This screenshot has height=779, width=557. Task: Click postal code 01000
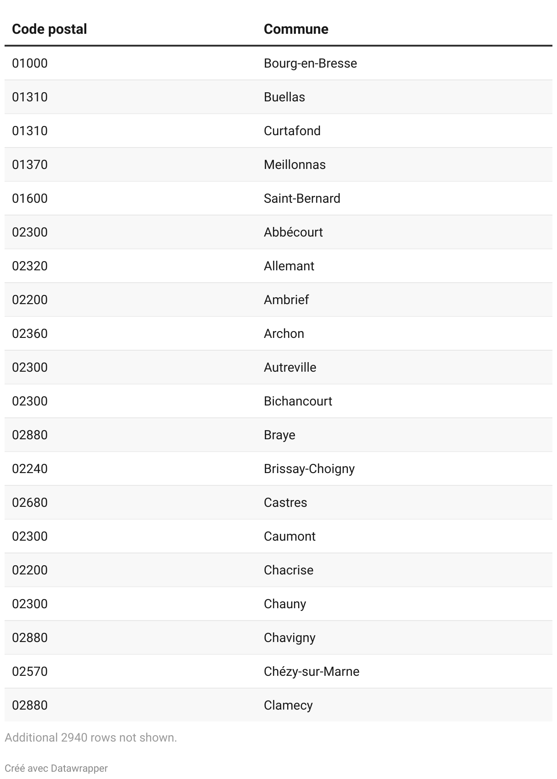coord(30,63)
